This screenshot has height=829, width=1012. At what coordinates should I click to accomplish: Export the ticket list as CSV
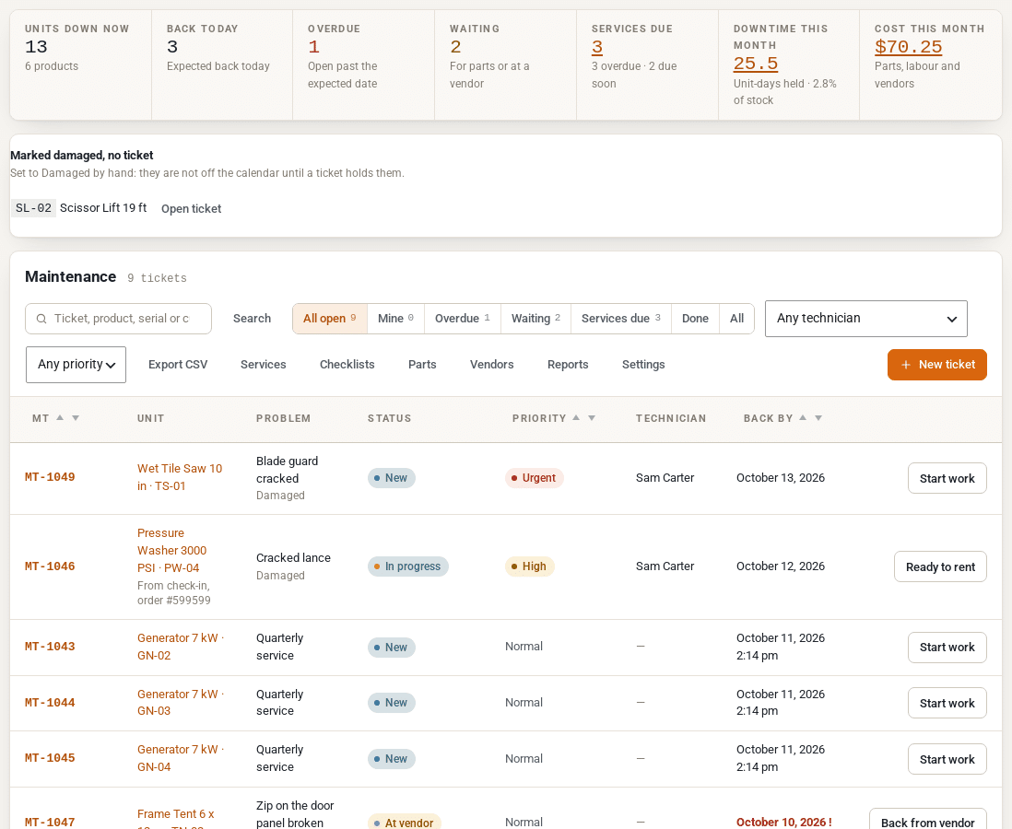(x=178, y=365)
